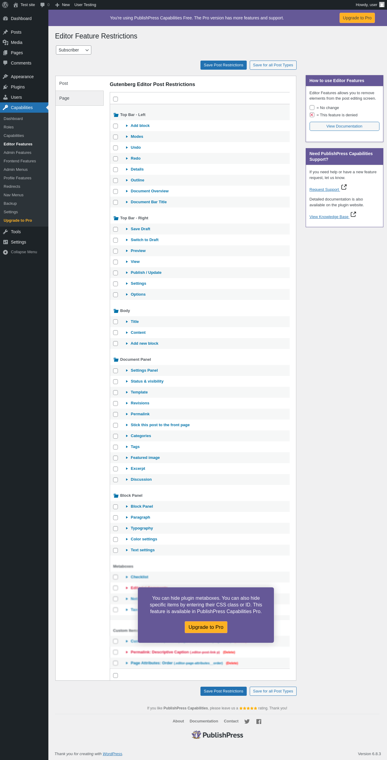Viewport: 387px width, 760px height.
Task: Open the comments bubble icon in admin bar
Action: (x=42, y=5)
